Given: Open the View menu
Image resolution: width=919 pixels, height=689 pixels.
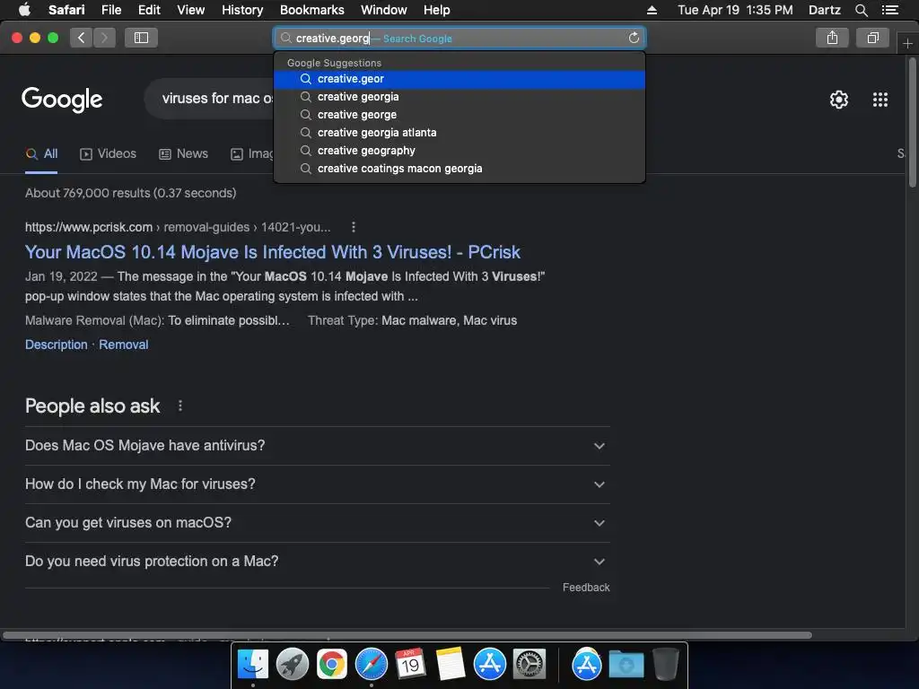Looking at the screenshot, I should point(190,10).
